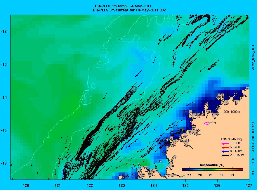Click the 'ANMN 24h avg' legend heading
The width and height of the screenshot is (257, 190).
pos(231,139)
